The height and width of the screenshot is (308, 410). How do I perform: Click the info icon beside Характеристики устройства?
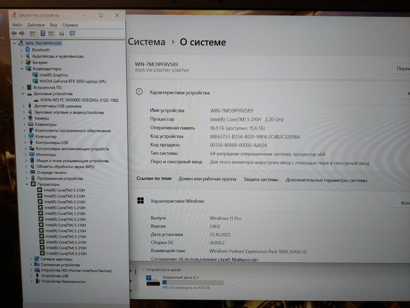tap(139, 92)
